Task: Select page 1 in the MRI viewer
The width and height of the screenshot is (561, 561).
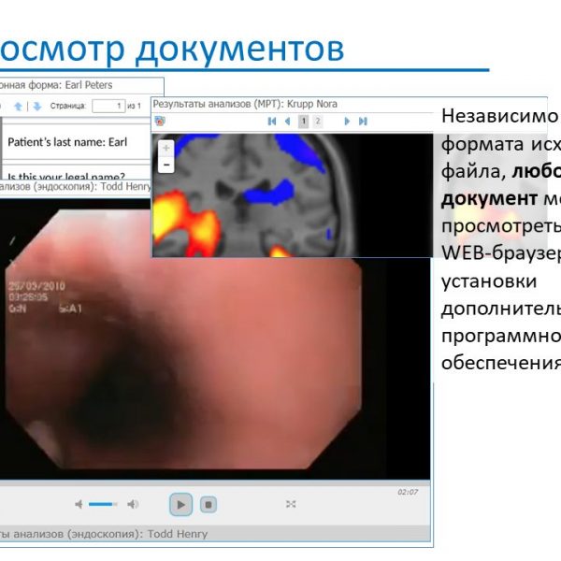Action: click(x=303, y=122)
